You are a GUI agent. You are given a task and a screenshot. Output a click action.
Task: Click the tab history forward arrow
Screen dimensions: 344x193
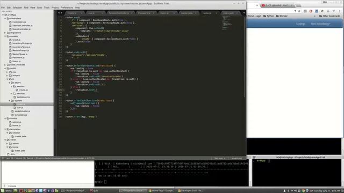(61, 13)
